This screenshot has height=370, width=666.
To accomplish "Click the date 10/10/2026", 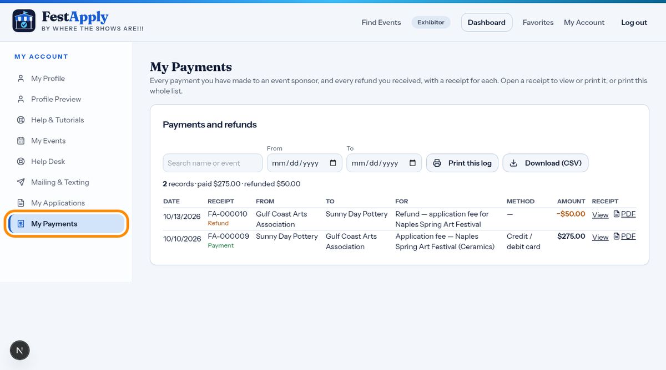I will [x=182, y=239].
